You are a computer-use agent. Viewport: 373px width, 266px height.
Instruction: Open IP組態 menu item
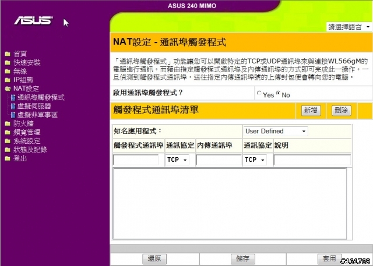(23, 80)
